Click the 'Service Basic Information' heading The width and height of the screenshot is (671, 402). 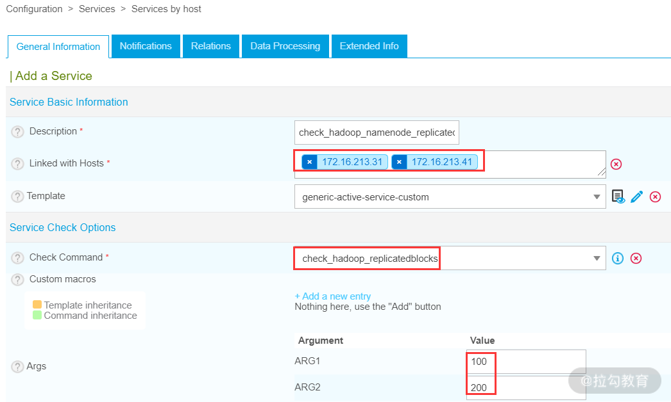[x=69, y=102]
